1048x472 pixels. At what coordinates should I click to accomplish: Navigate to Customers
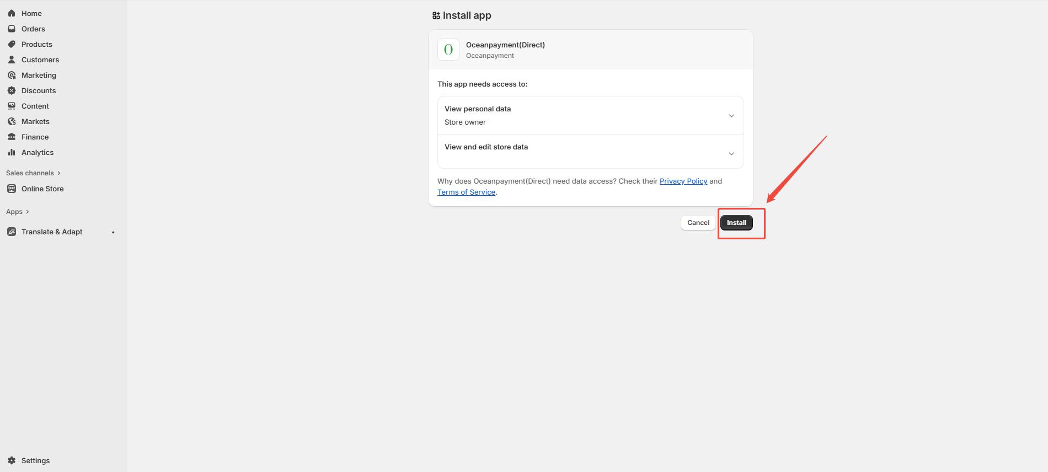coord(40,60)
